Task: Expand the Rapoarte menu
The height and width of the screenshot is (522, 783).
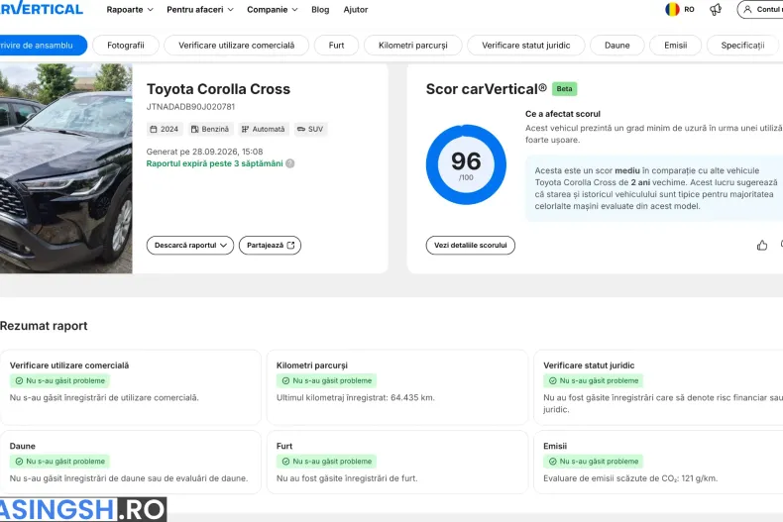Action: [130, 10]
